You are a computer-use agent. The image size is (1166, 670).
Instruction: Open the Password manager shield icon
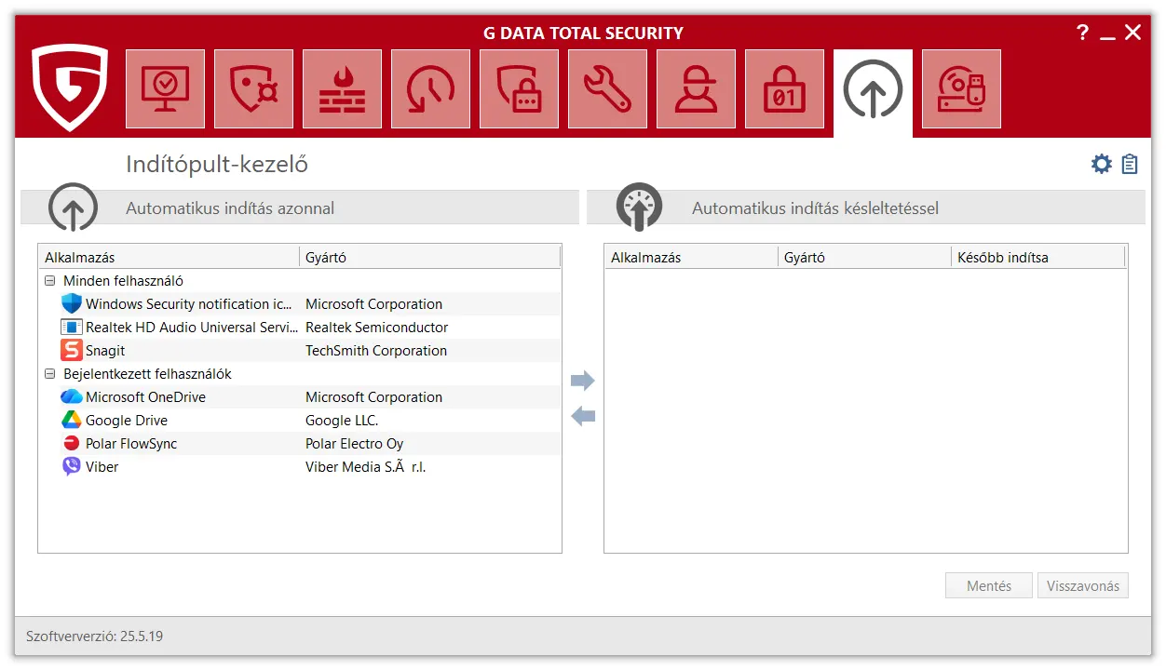(519, 89)
